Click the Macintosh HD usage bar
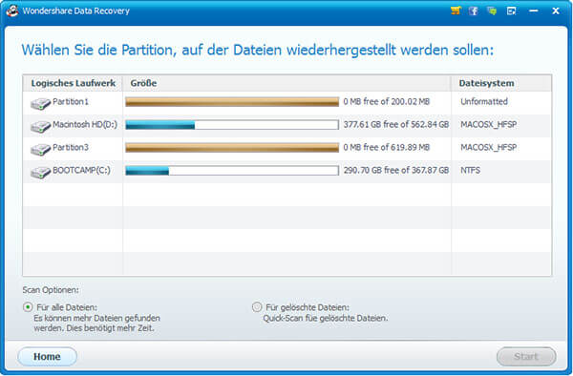Screen dimensions: 573x376 point(232,125)
